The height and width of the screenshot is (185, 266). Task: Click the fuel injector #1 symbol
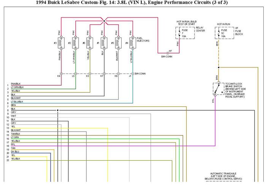tap(104, 43)
